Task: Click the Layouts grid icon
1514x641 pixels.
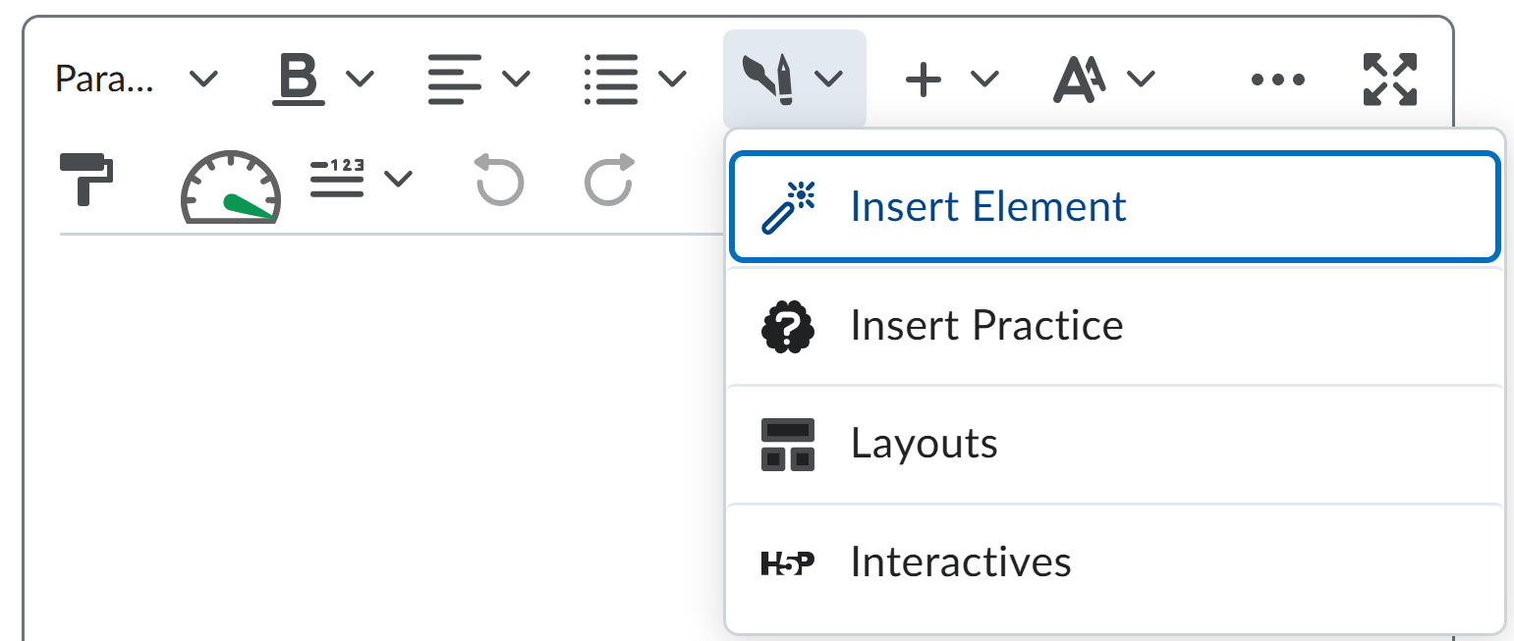Action: coord(788,444)
